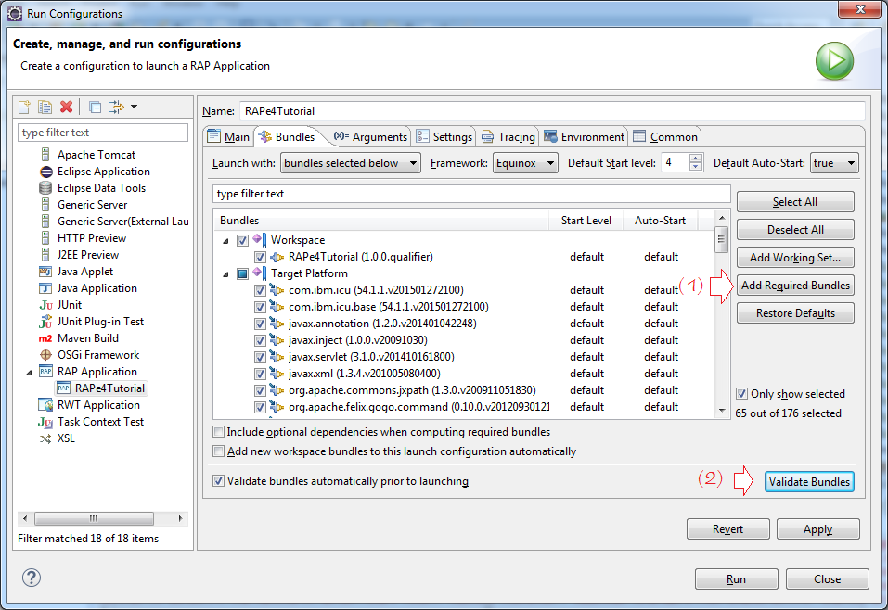Open the Framework Equinox dropdown
Image resolution: width=888 pixels, height=610 pixels.
[x=525, y=163]
